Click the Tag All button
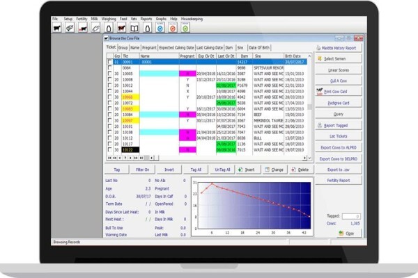The image size is (418, 278). [196, 170]
